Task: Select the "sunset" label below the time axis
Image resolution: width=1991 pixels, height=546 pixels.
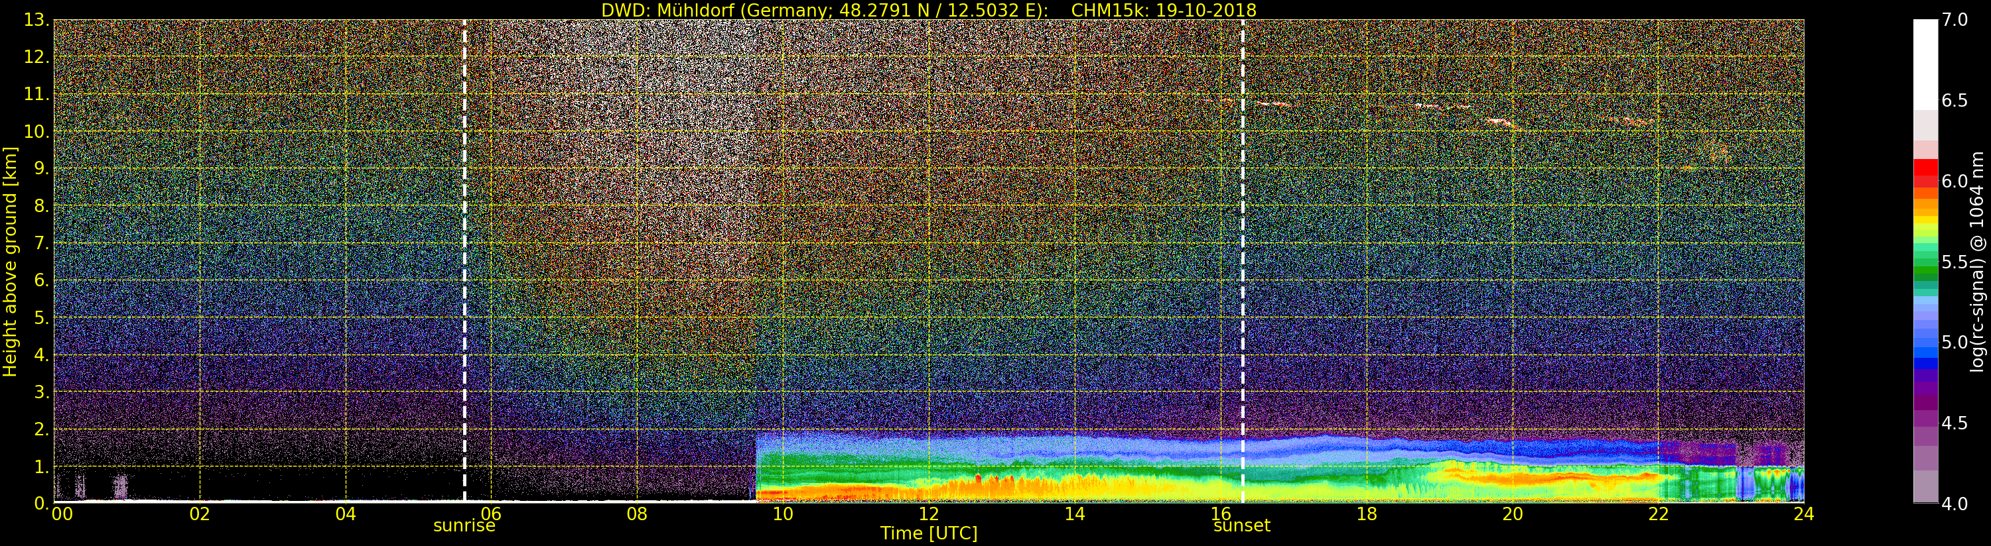Action: [1242, 526]
